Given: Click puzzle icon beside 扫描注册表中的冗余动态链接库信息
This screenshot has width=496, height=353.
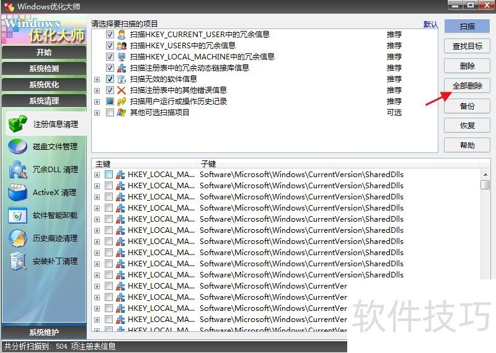Looking at the screenshot, I should pos(122,68).
